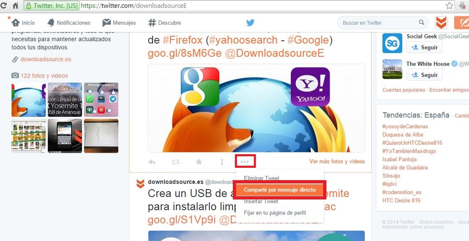Choose Fijar en tu página de perfil
The height and width of the screenshot is (241, 469).
coord(275,213)
